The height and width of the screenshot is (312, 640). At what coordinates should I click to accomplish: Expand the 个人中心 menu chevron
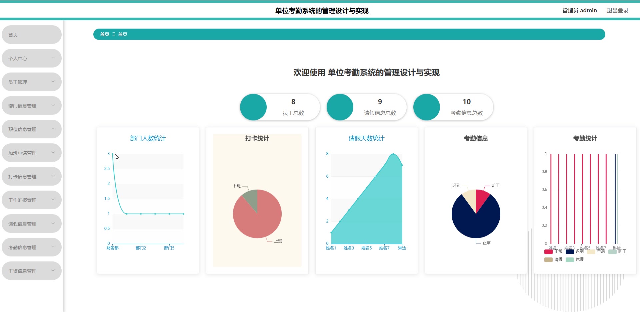click(53, 58)
